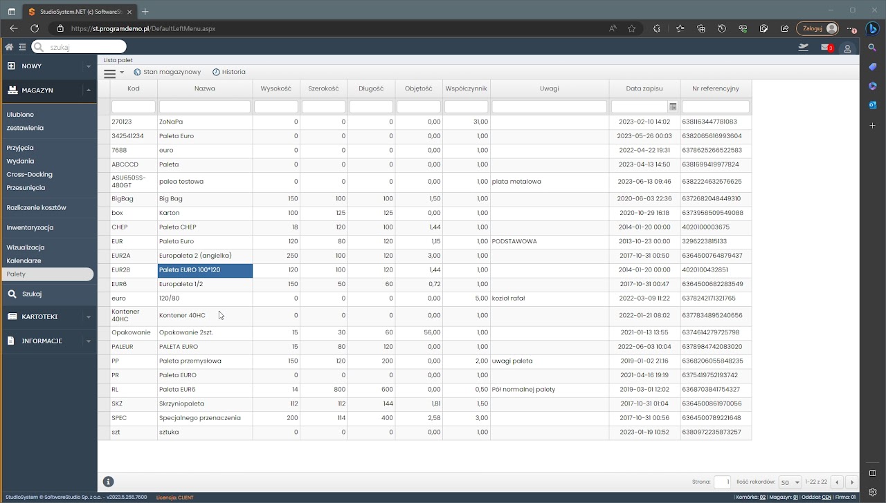This screenshot has height=503, width=886.
Task: Open the messages envelope with notification badge
Action: 826,47
